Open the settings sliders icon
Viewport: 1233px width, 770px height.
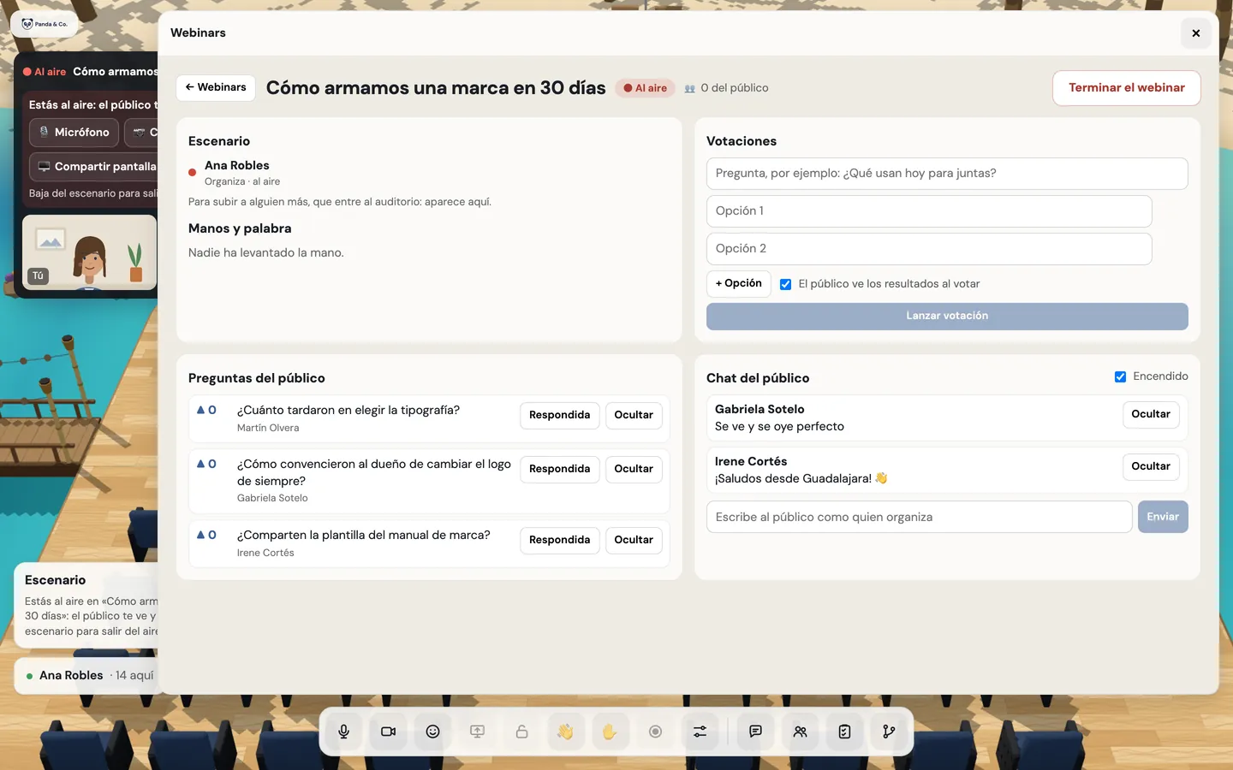pyautogui.click(x=700, y=731)
